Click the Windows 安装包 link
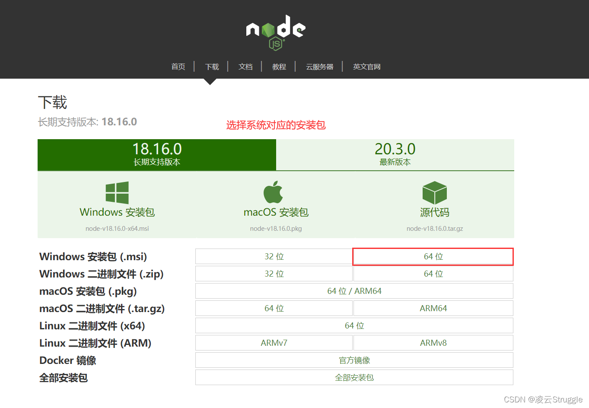 (x=117, y=212)
